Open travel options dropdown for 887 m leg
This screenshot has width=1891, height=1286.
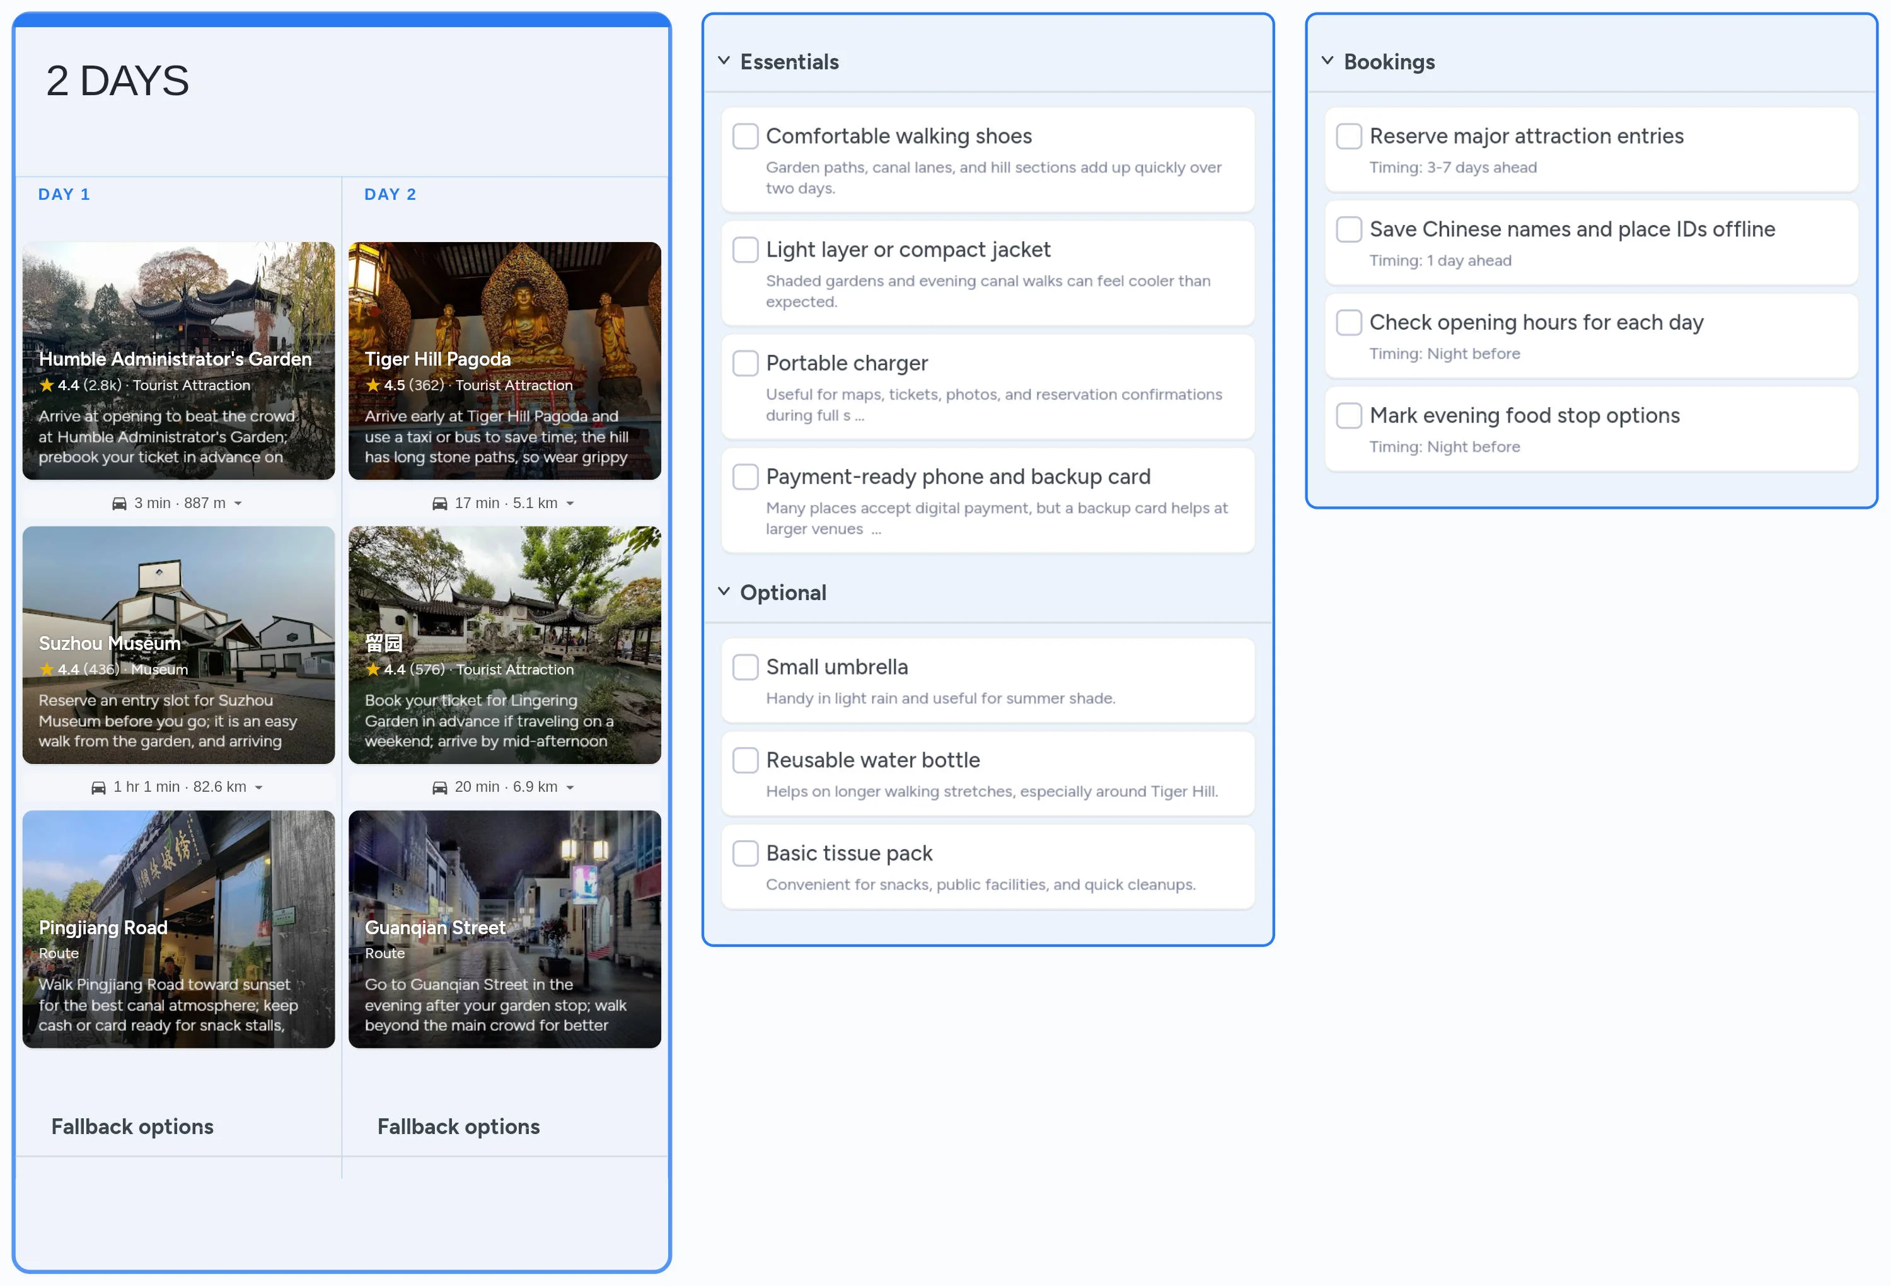click(238, 503)
